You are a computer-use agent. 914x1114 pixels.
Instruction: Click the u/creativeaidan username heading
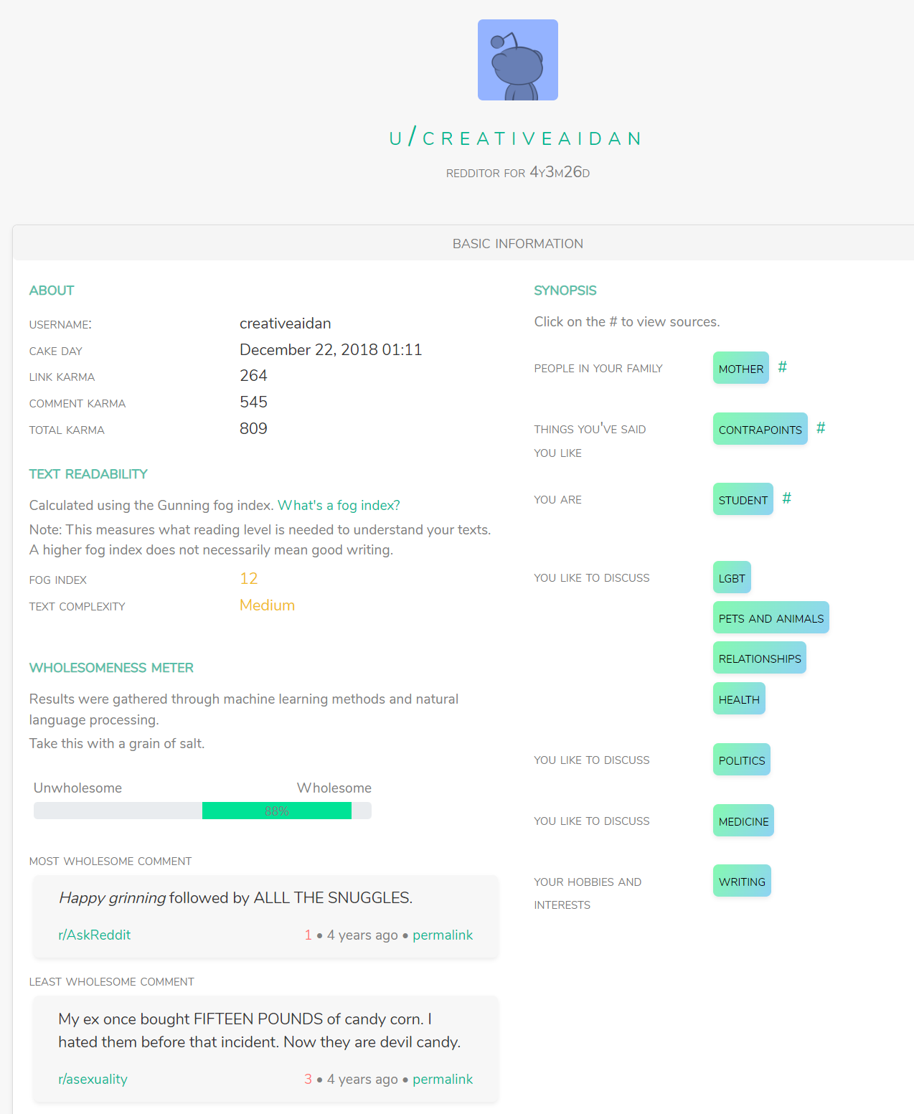517,137
